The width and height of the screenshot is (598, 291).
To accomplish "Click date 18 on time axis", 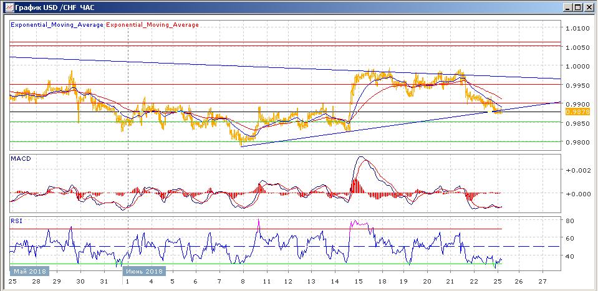I will coord(382,282).
